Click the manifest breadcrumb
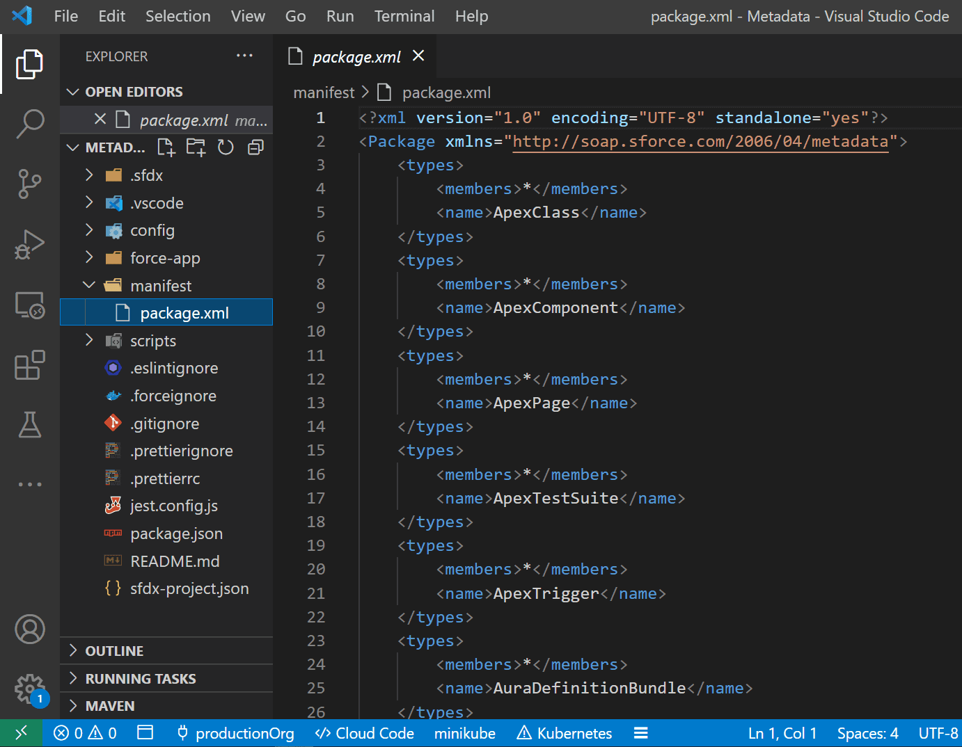The height and width of the screenshot is (747, 962). coord(324,93)
